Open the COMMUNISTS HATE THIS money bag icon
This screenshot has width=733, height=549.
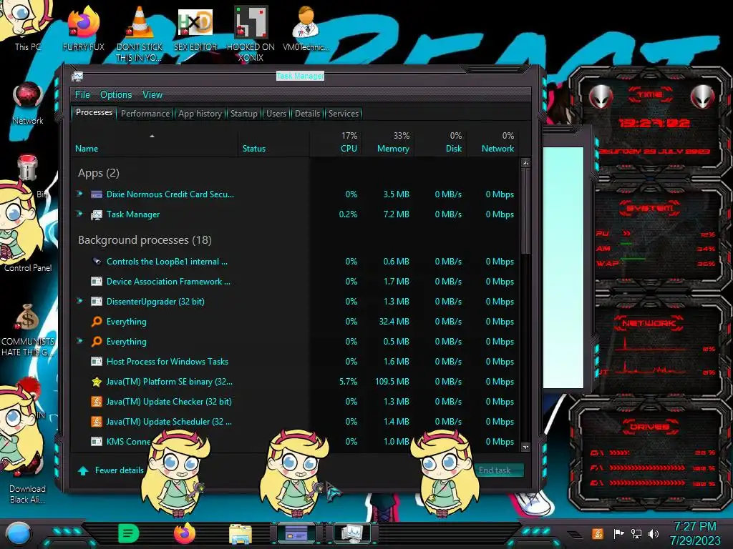click(28, 329)
